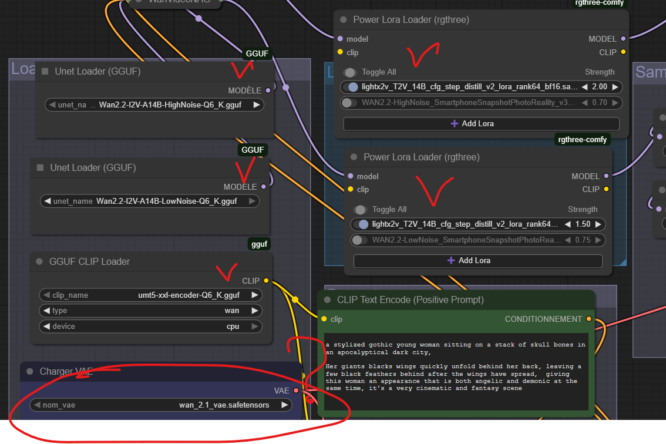This screenshot has height=444, width=666.
Task: Collapse the GGUF CLIP Loader node
Action: point(39,262)
